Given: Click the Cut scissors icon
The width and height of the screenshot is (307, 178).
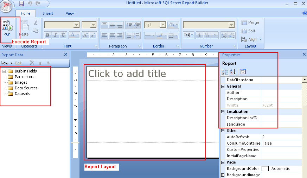Looking at the screenshot, I should [36, 23].
